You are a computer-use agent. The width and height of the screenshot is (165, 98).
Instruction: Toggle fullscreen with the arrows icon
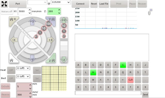[x=4, y=4]
